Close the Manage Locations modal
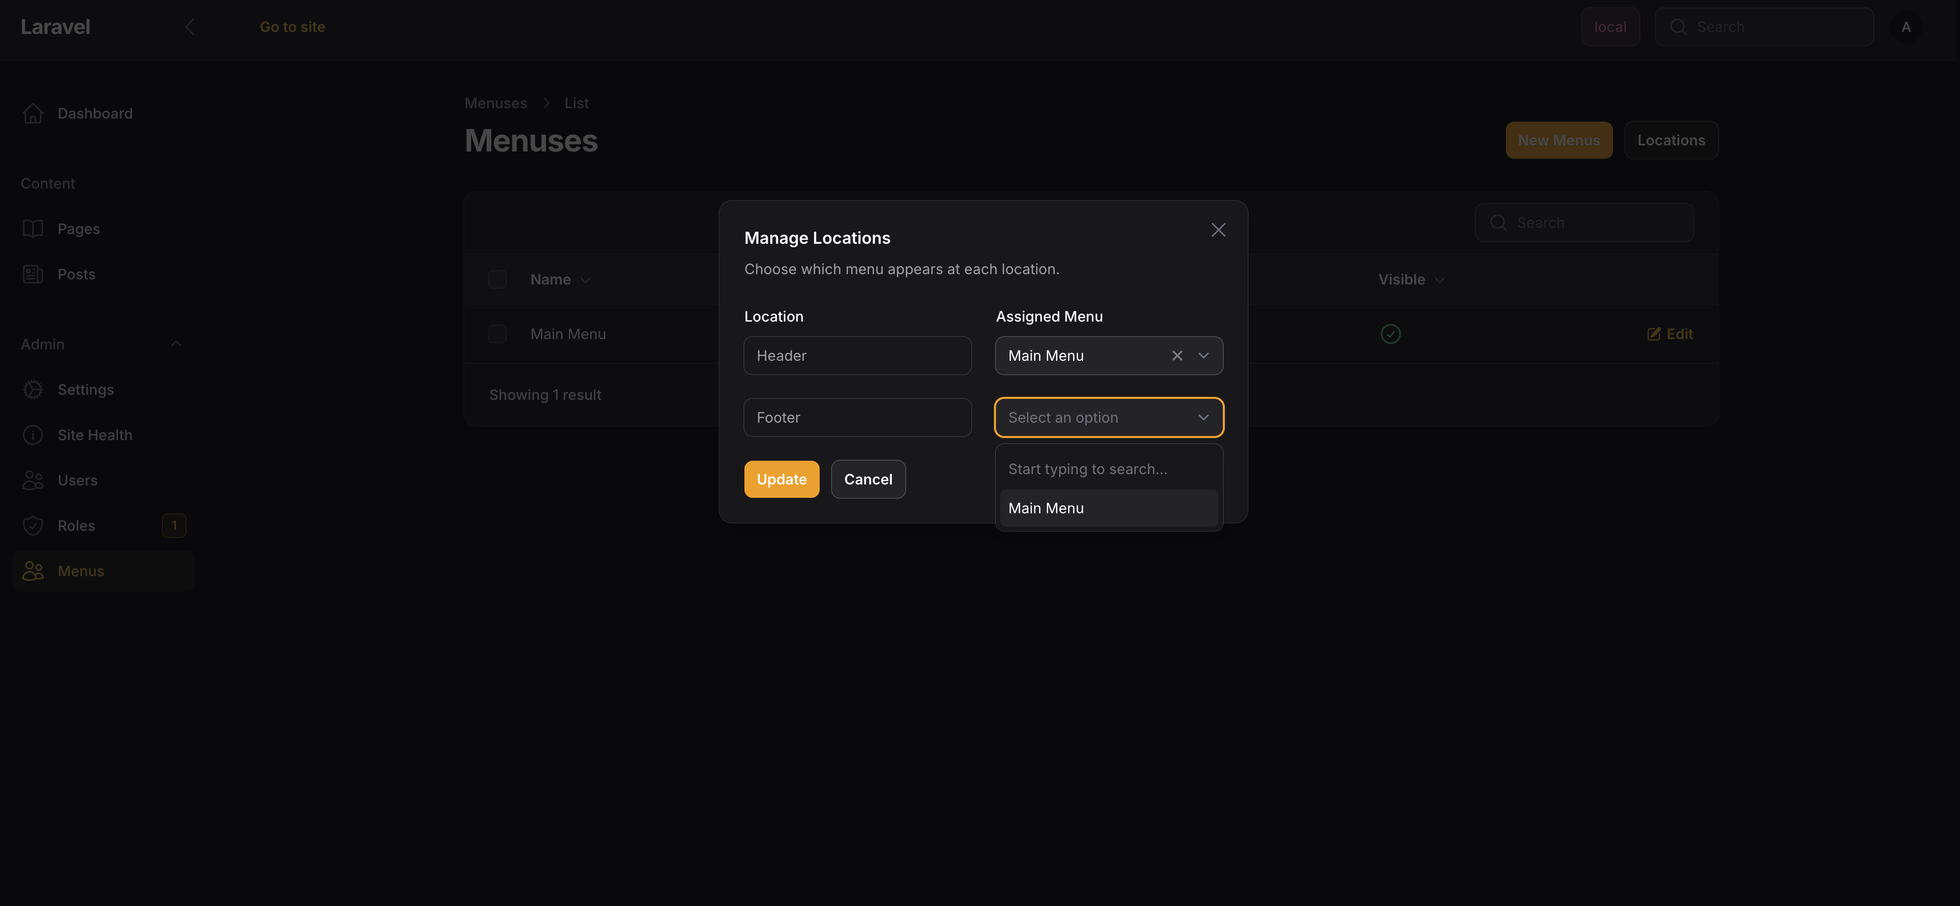1960x906 pixels. pos(1218,230)
